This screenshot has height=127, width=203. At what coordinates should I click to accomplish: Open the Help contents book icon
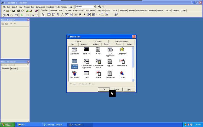[x=36, y=11]
